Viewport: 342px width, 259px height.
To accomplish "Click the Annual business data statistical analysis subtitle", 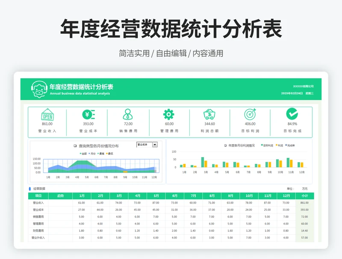I will point(80,93).
